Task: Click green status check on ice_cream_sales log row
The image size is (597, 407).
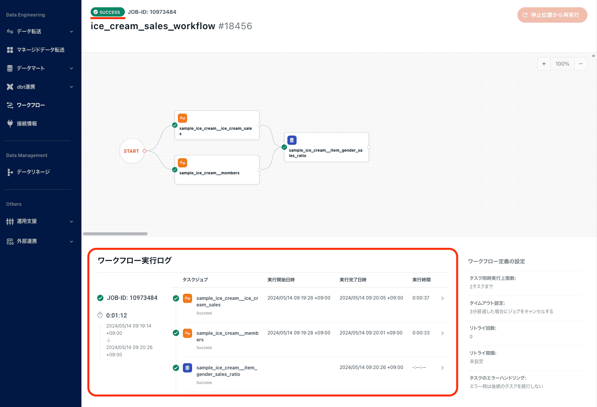Action: point(176,298)
